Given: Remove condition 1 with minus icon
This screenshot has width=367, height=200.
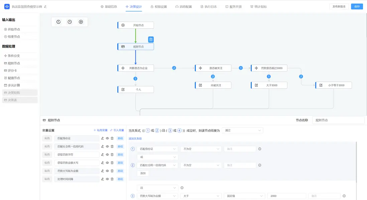Looking at the screenshot, I should pos(260,149).
